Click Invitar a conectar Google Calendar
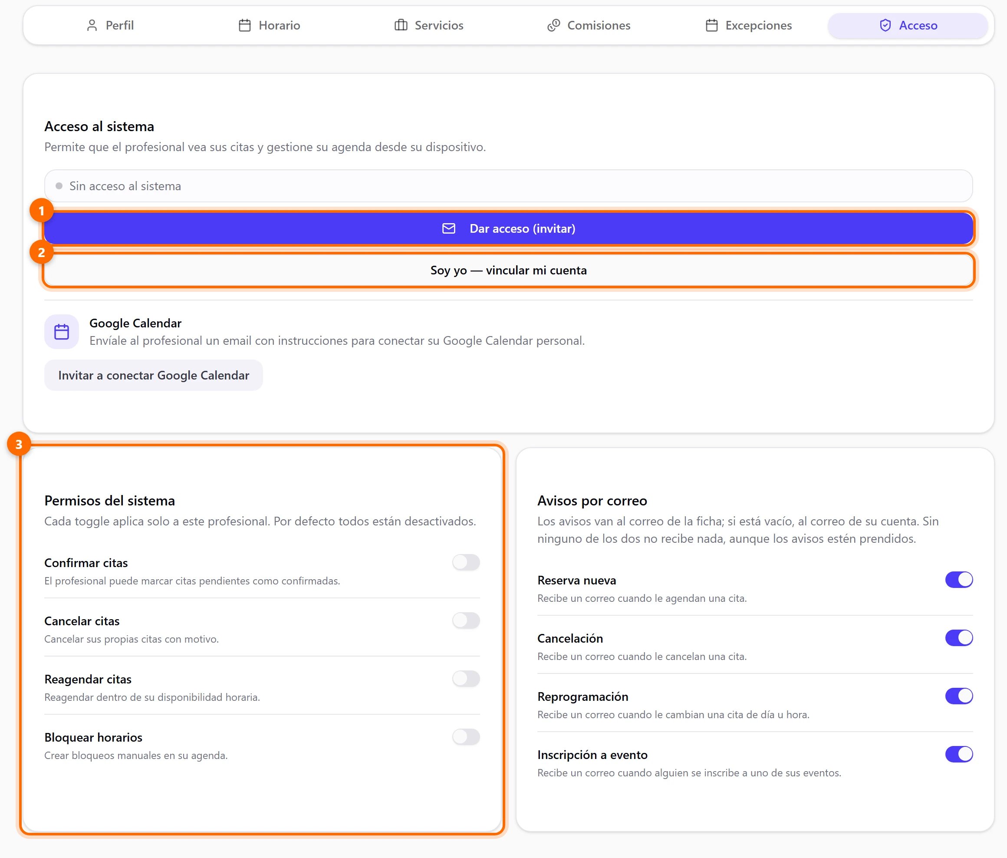 [x=154, y=375]
